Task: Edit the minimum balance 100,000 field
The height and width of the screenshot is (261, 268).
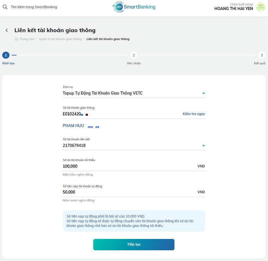Action: 129,166
